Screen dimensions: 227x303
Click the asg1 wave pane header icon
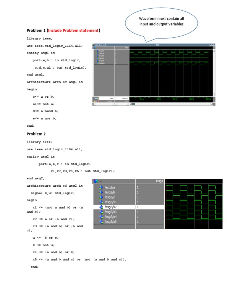coord(95,48)
